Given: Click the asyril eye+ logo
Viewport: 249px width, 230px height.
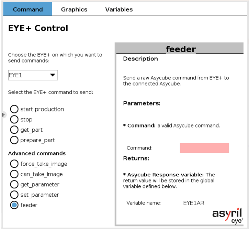Looking at the screenshot, I should 228,216.
